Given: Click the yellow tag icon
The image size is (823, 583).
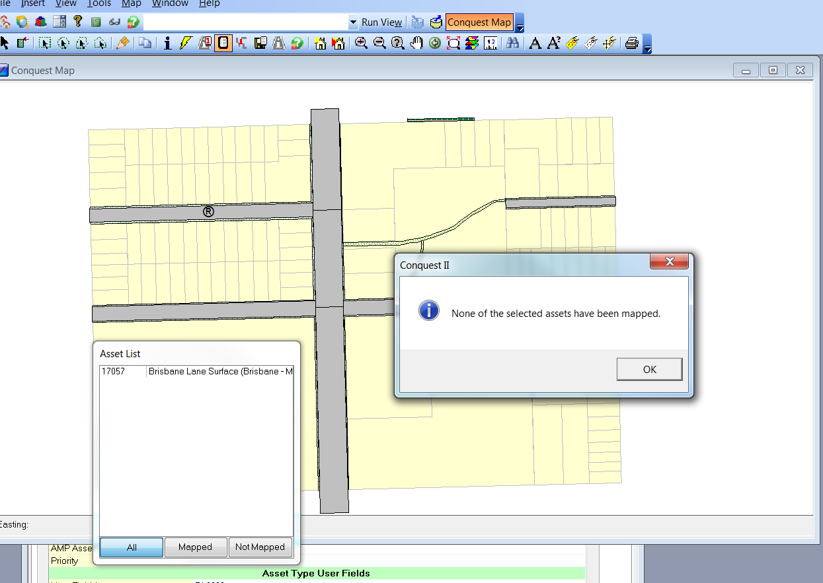Looking at the screenshot, I should point(572,44).
